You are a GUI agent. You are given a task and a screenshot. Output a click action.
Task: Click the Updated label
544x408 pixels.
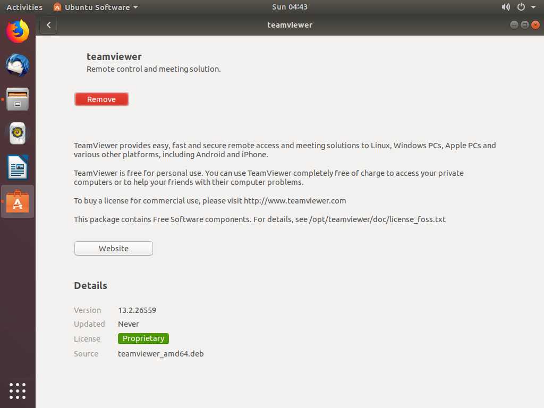[x=89, y=324]
